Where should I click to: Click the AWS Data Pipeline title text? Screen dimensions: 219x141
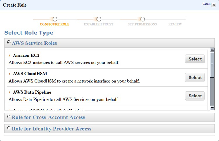tap(32, 92)
